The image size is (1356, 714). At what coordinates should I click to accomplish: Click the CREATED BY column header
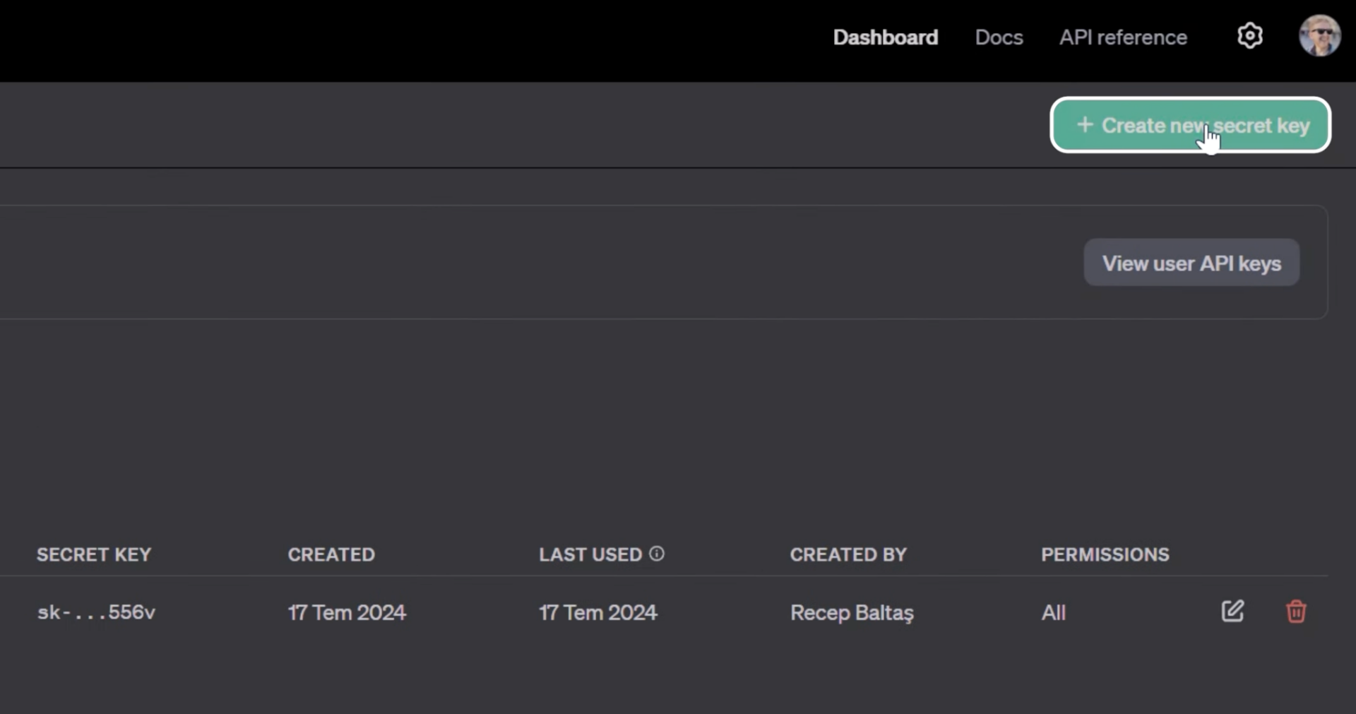pyautogui.click(x=848, y=554)
